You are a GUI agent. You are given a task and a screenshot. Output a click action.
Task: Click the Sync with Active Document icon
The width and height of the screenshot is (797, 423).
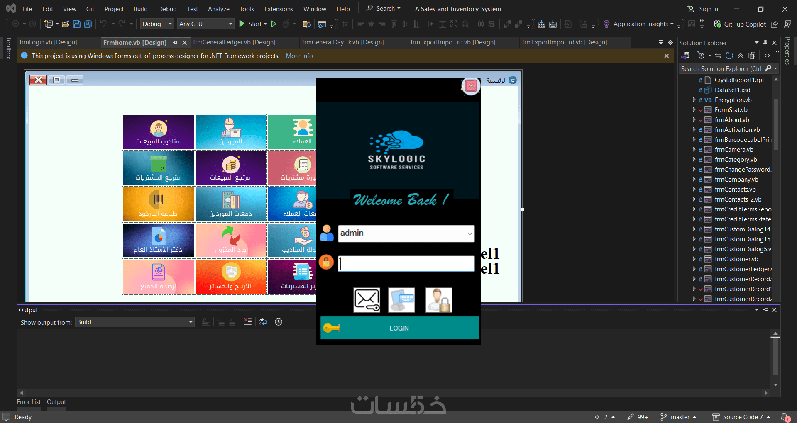718,56
